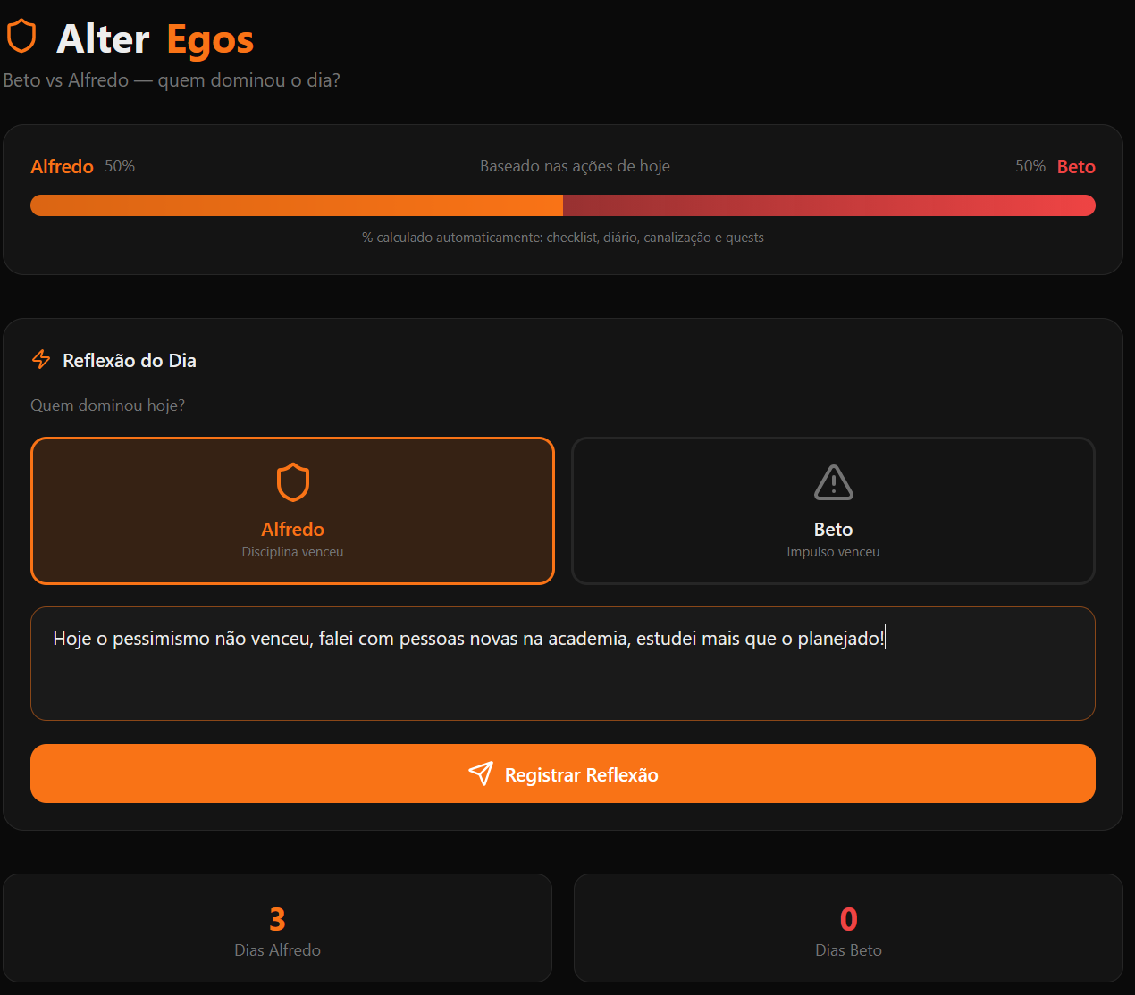Click the orange Alfredo portion of the progress bar
Screen dimensions: 1135x995
(297, 205)
